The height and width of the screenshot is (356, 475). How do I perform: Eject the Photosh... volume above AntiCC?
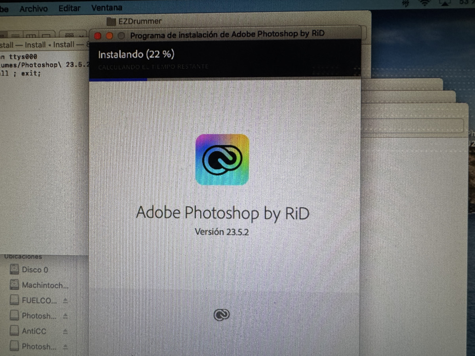tap(66, 316)
